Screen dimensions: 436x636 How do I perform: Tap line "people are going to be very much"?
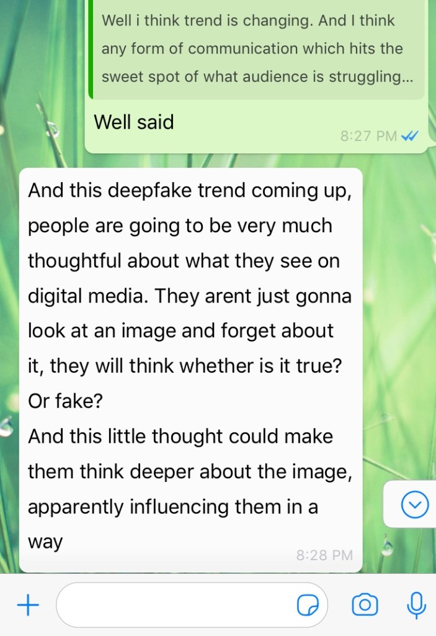[180, 226]
